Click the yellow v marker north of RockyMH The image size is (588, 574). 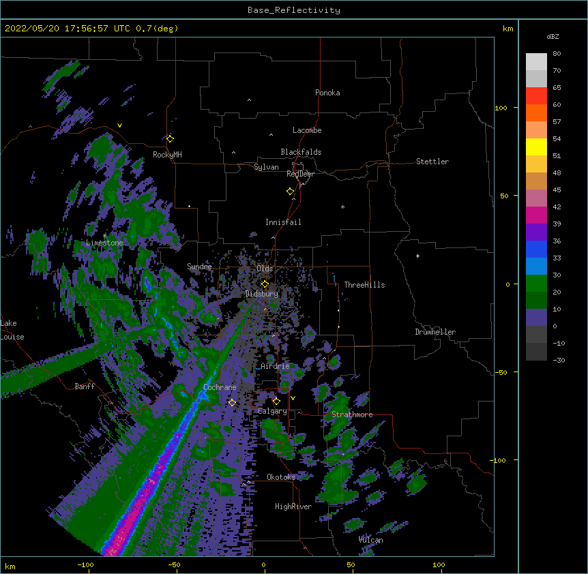click(x=119, y=125)
